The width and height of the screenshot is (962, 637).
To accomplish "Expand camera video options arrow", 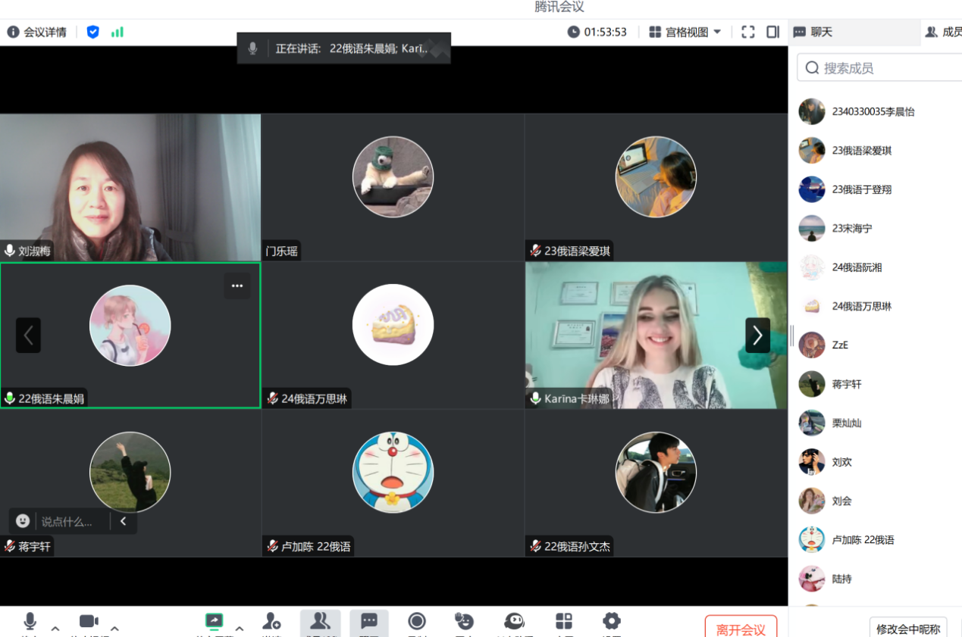I will click(114, 629).
